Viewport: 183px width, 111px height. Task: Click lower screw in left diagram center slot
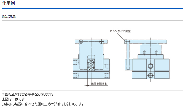point(91,67)
